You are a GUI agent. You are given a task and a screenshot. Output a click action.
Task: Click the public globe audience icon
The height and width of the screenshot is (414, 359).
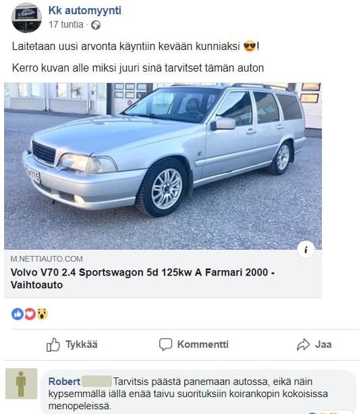tap(96, 25)
